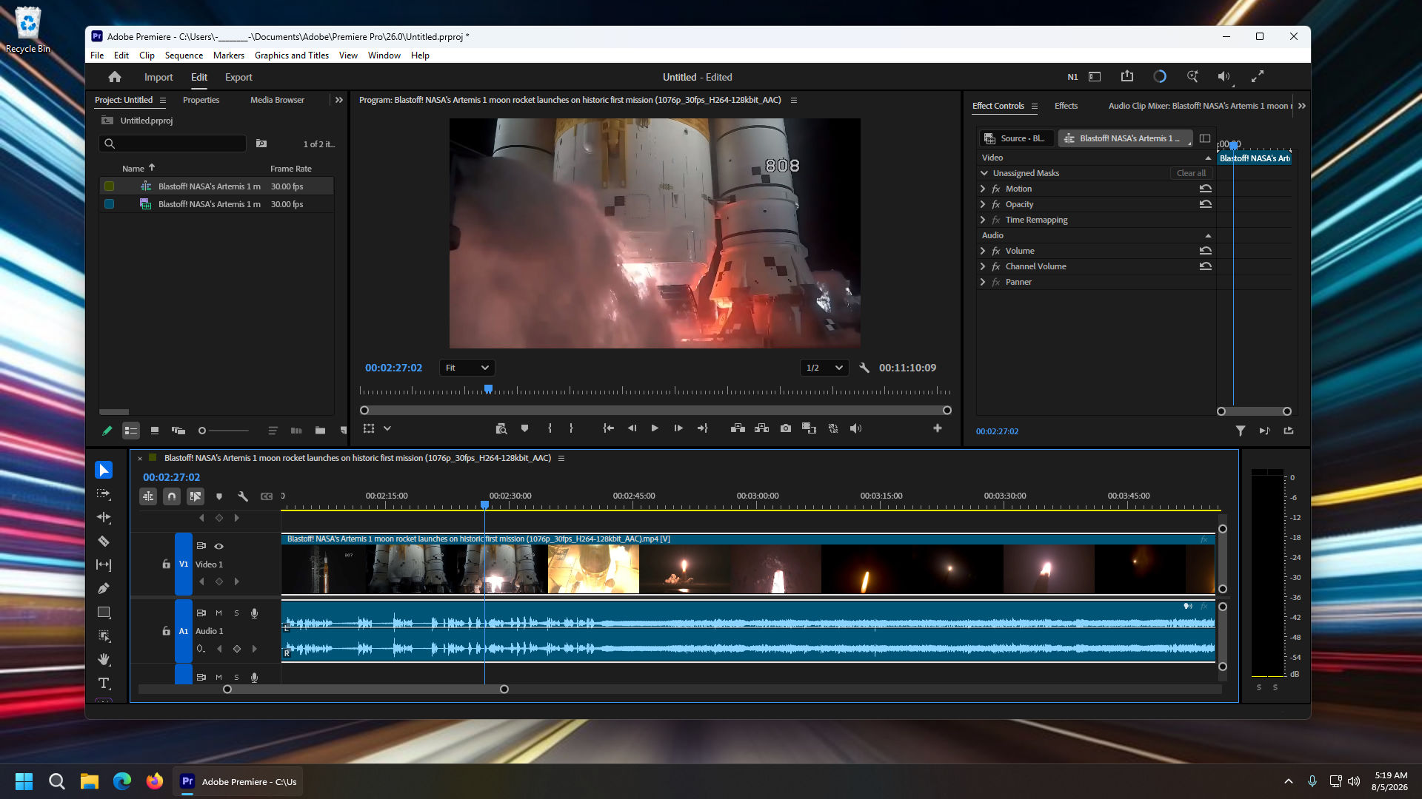This screenshot has width=1422, height=799.
Task: Select the Slip tool
Action: point(104,565)
